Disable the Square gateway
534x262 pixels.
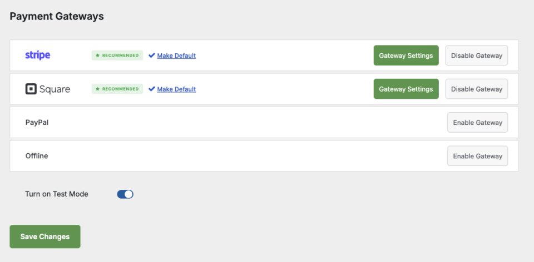(477, 89)
